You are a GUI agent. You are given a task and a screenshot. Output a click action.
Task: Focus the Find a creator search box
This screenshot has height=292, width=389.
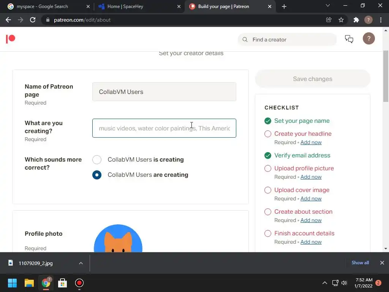coord(287,40)
